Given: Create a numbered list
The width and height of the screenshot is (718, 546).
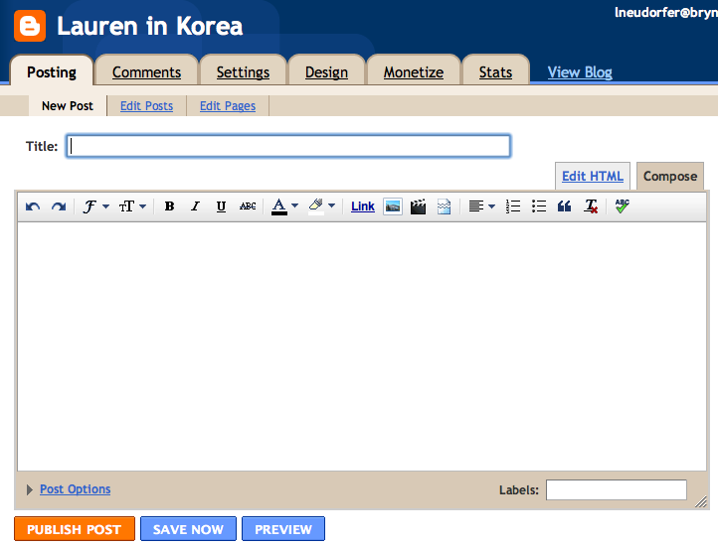Looking at the screenshot, I should [x=513, y=206].
